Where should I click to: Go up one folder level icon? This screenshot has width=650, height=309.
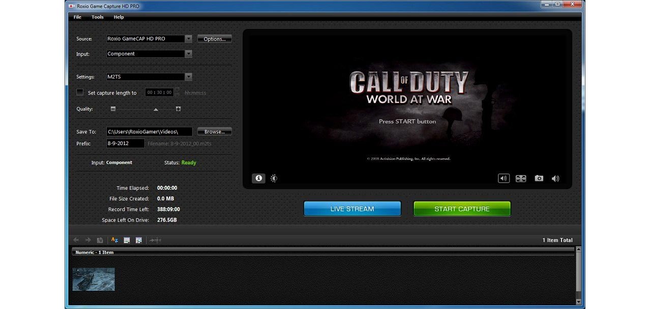tap(100, 240)
